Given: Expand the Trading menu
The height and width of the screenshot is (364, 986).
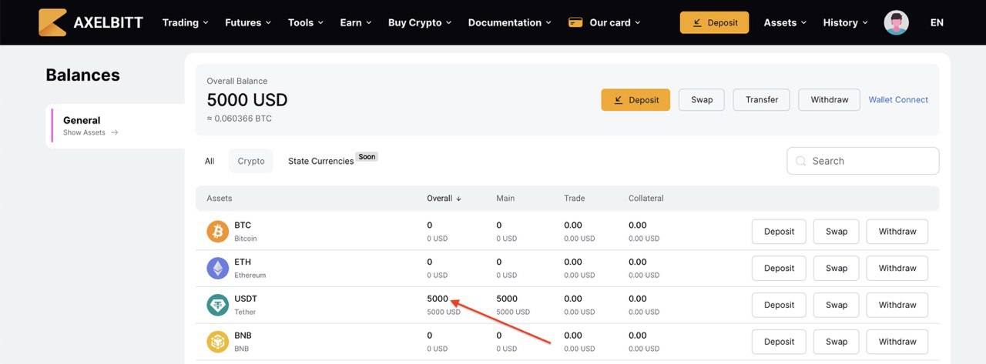Looking at the screenshot, I should [x=186, y=22].
